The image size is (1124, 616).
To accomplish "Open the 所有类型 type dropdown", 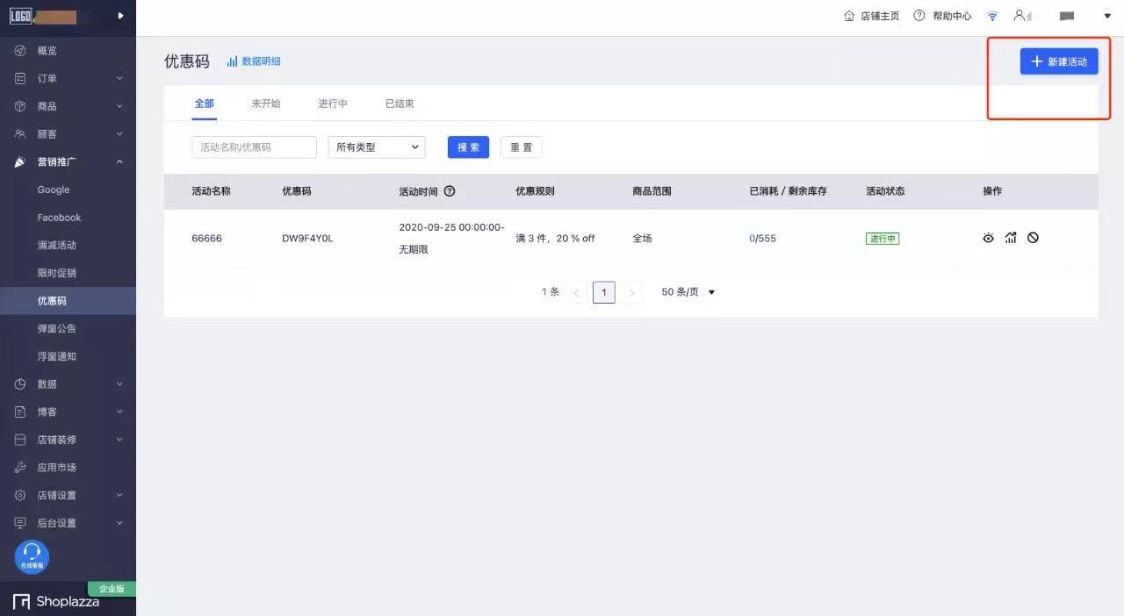I will point(376,147).
